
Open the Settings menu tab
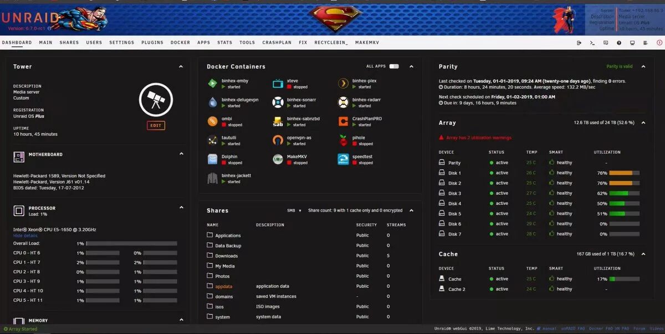click(x=121, y=43)
